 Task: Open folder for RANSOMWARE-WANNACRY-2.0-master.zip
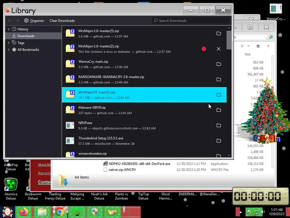coord(219,79)
